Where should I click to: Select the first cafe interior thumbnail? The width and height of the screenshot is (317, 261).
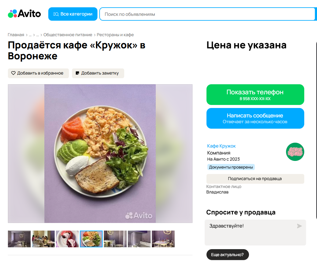coord(19,239)
